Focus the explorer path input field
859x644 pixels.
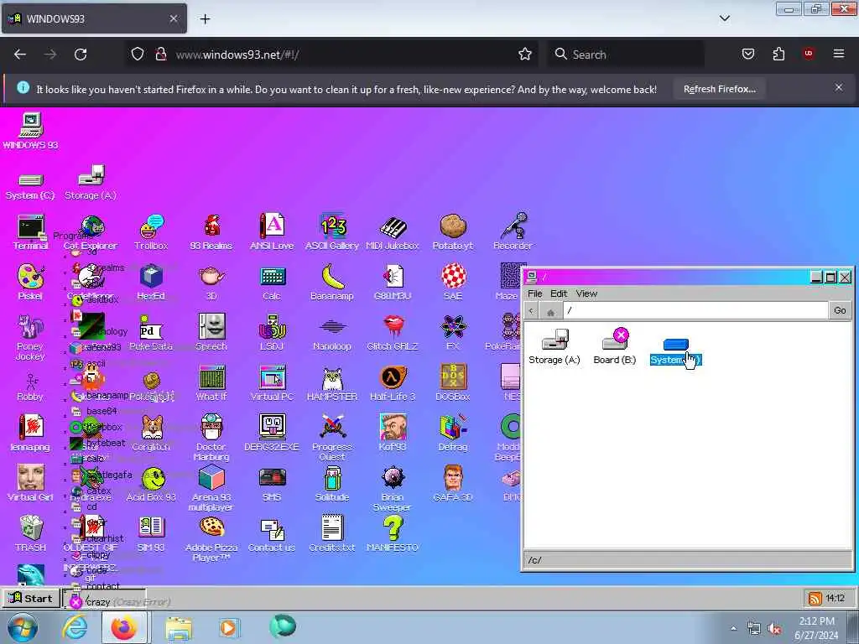coord(695,310)
